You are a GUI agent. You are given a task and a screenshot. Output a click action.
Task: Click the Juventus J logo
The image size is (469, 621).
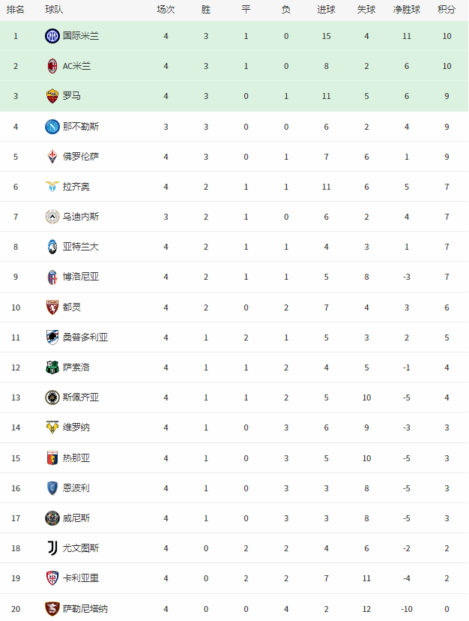pyautogui.click(x=52, y=548)
